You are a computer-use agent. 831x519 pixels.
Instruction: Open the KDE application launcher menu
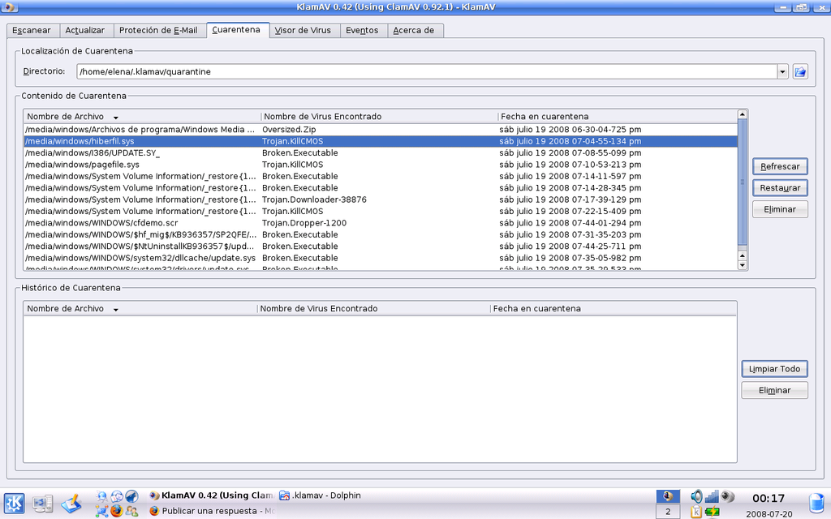coord(15,503)
